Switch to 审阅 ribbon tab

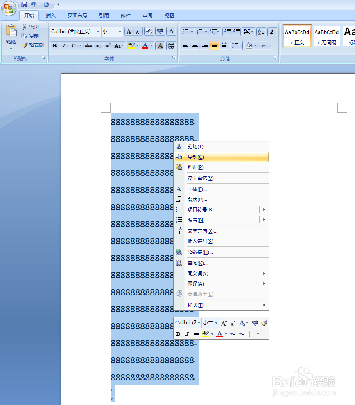tap(147, 16)
